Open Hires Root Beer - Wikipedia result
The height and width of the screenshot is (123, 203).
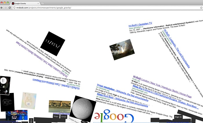[122, 100]
